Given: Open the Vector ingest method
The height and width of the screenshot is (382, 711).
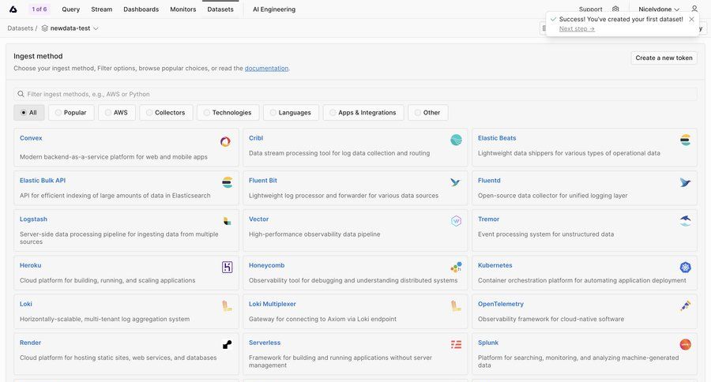Looking at the screenshot, I should 355,230.
